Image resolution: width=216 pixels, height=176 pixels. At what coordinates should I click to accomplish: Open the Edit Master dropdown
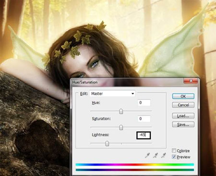click(112, 94)
